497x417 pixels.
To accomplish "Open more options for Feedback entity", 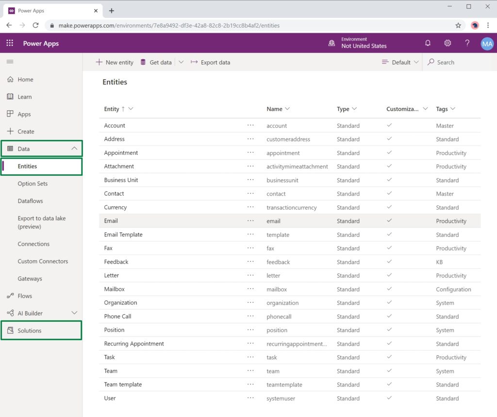I will point(250,262).
